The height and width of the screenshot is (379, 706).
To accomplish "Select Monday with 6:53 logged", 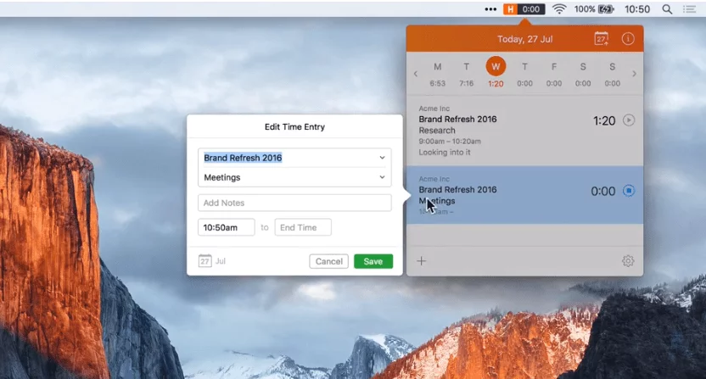I will pos(437,75).
